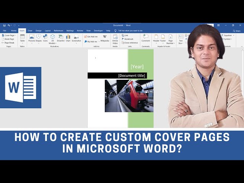This screenshot has height=183, width=244.
Task: Open the File tab
Action: pos(5,30)
